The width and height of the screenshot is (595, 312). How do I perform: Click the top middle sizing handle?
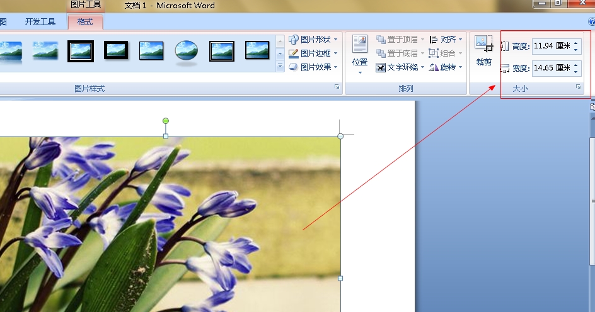[x=165, y=136]
